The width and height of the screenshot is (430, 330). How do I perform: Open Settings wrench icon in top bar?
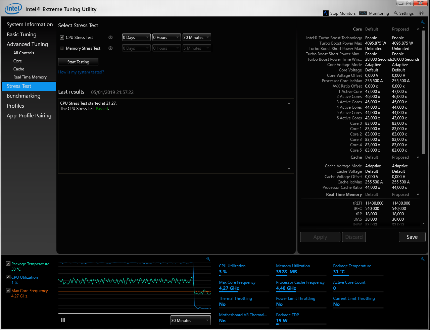(396, 13)
